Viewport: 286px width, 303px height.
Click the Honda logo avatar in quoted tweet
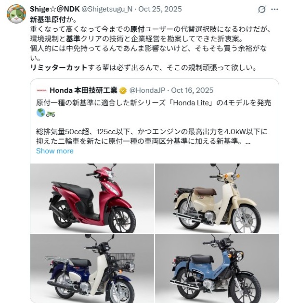click(x=41, y=90)
